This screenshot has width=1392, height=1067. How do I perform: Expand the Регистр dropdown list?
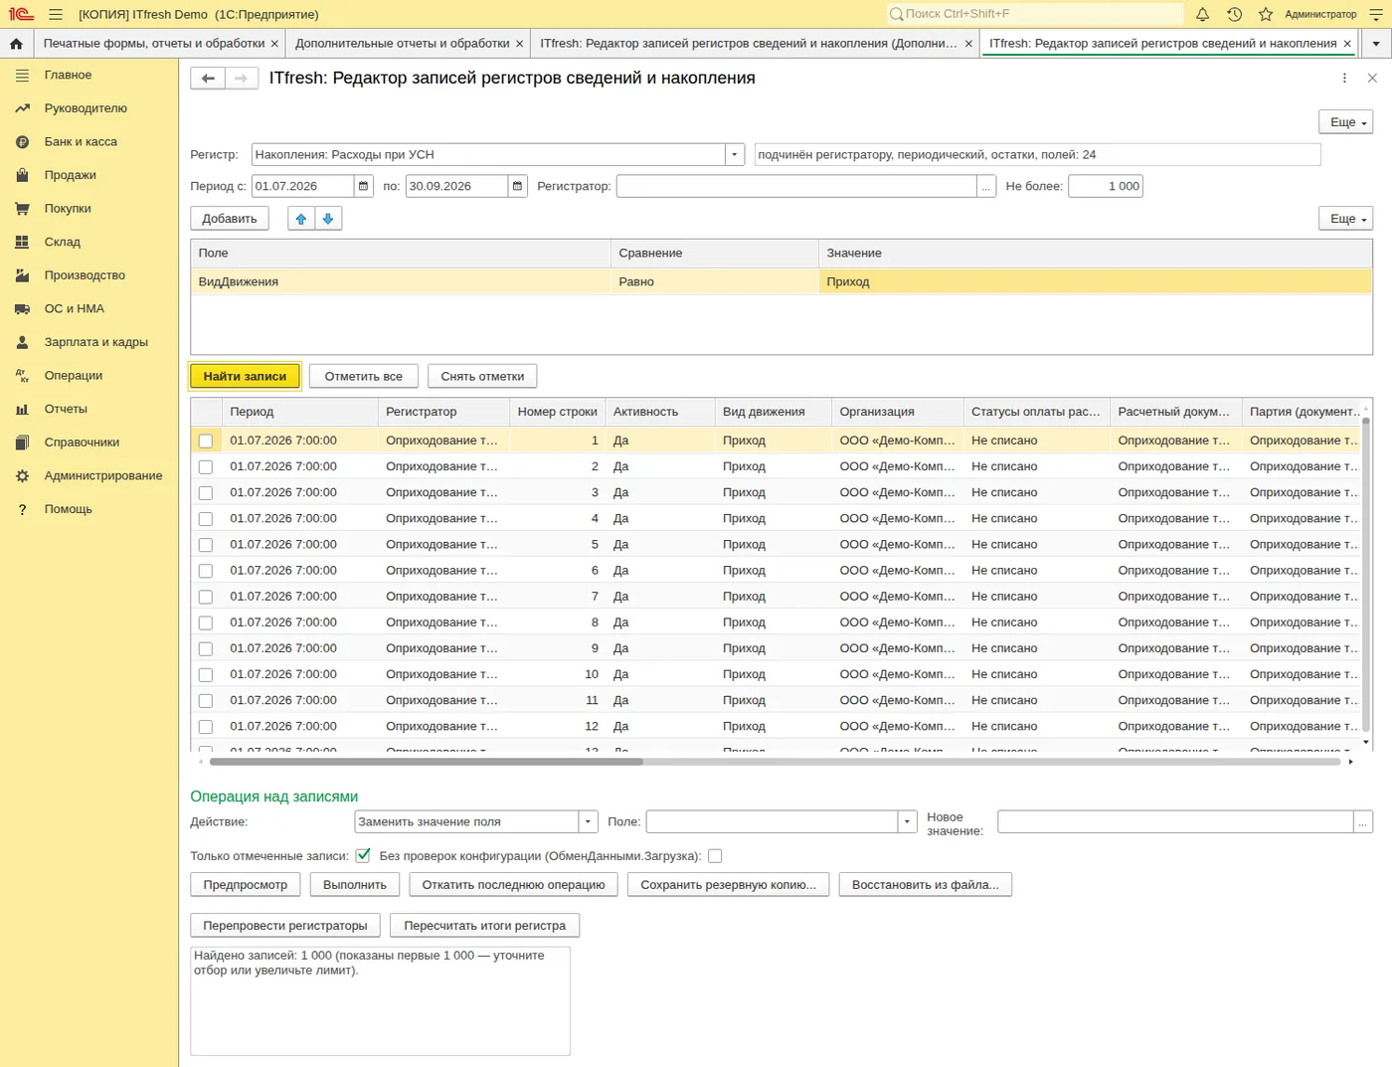[x=735, y=155]
